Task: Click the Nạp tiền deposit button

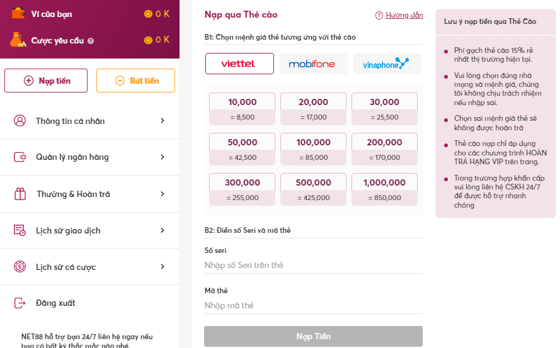Action: pos(46,81)
